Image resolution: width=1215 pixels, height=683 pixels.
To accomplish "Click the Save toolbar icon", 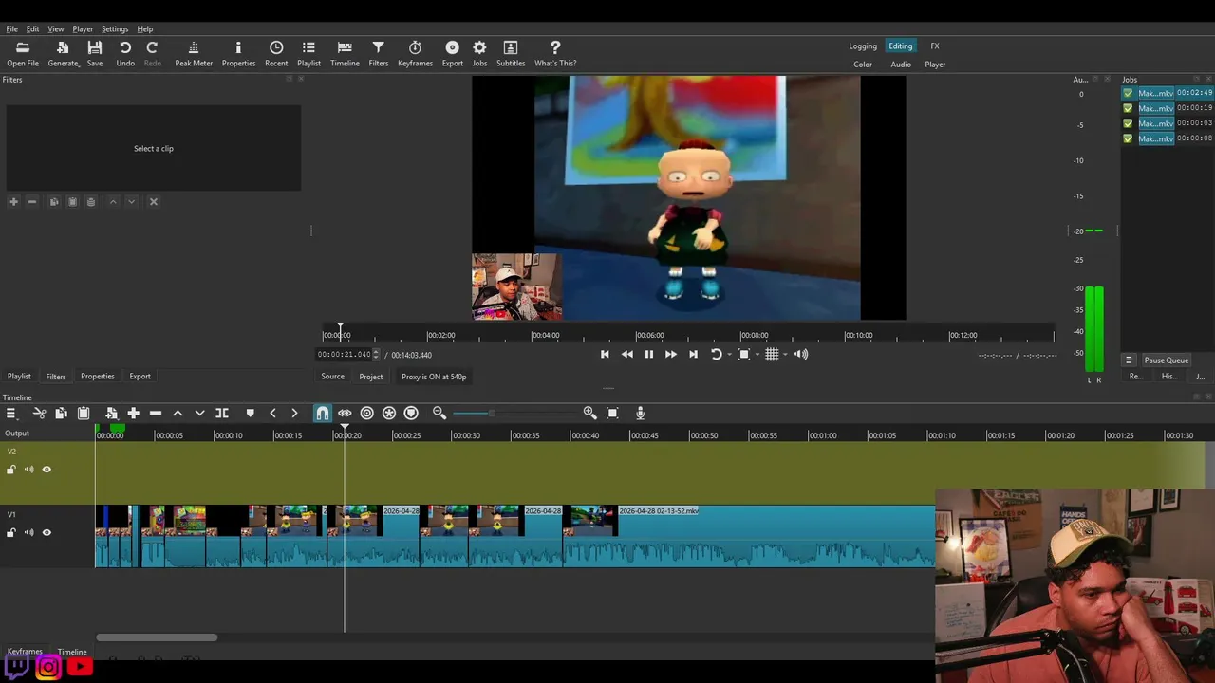I will (95, 54).
